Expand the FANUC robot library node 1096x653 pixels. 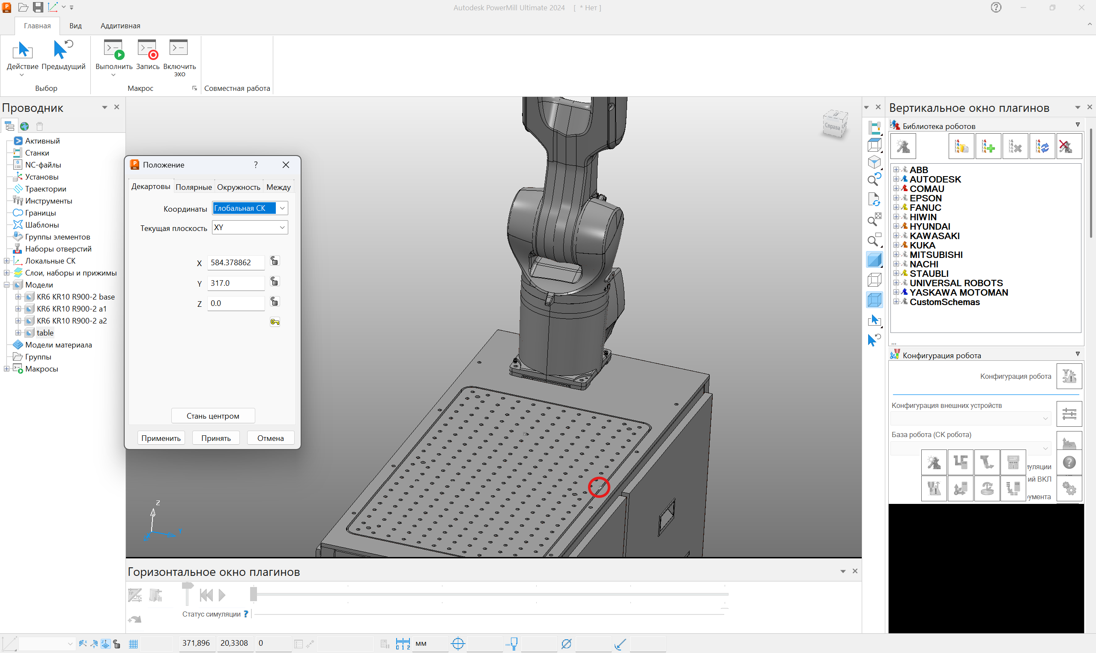pos(896,207)
